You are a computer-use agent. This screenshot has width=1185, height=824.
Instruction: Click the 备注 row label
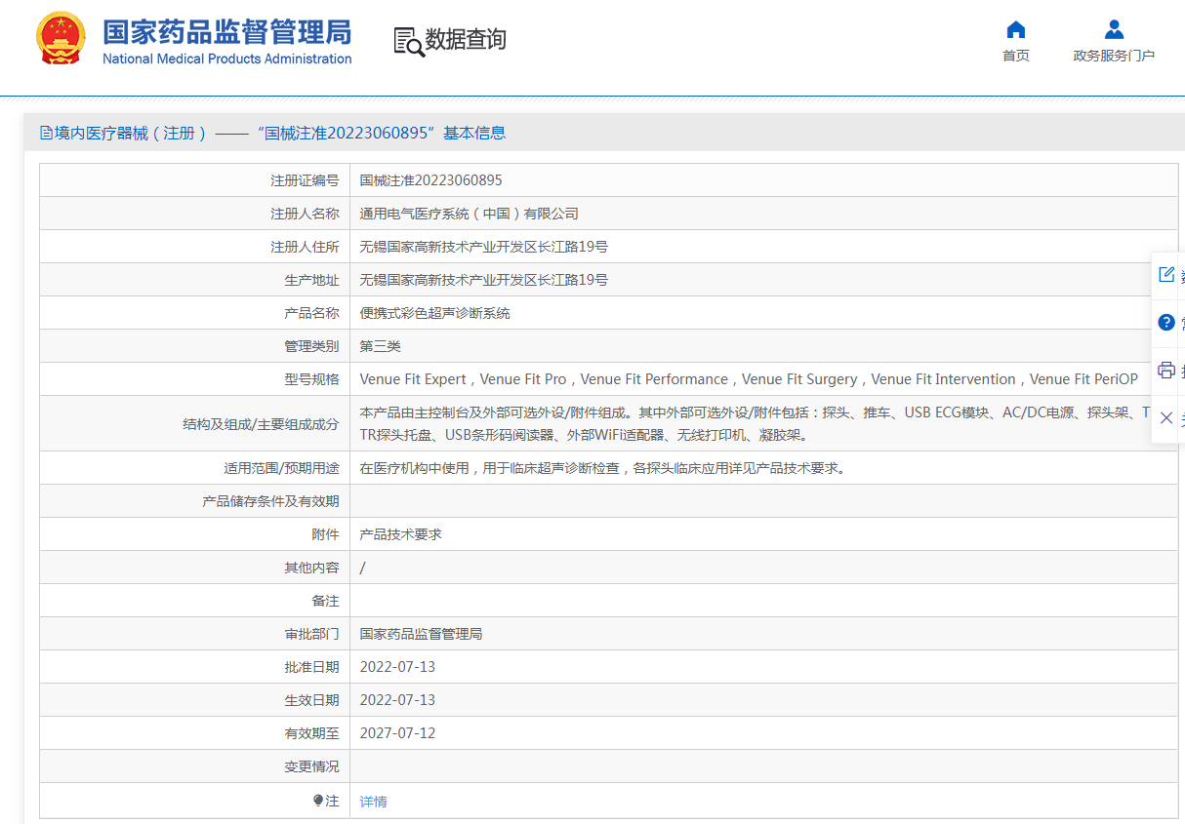point(325,601)
